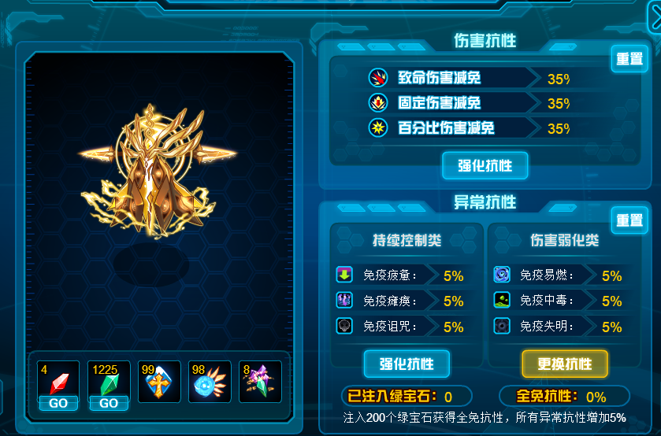Click the red gem item icon
Image resolution: width=661 pixels, height=436 pixels.
pyautogui.click(x=58, y=380)
